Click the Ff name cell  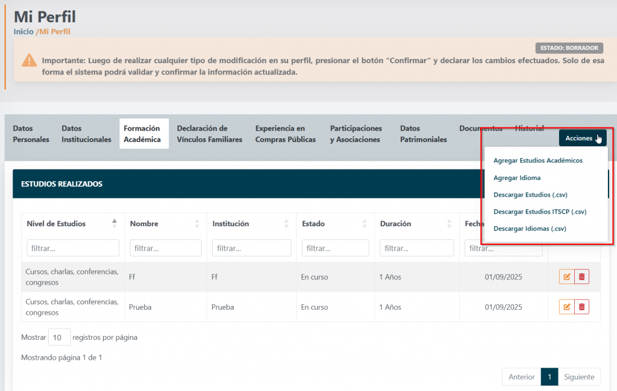pyautogui.click(x=165, y=277)
